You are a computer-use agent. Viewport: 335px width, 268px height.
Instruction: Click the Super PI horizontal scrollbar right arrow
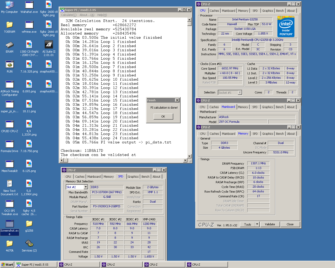pyautogui.click(x=186, y=160)
